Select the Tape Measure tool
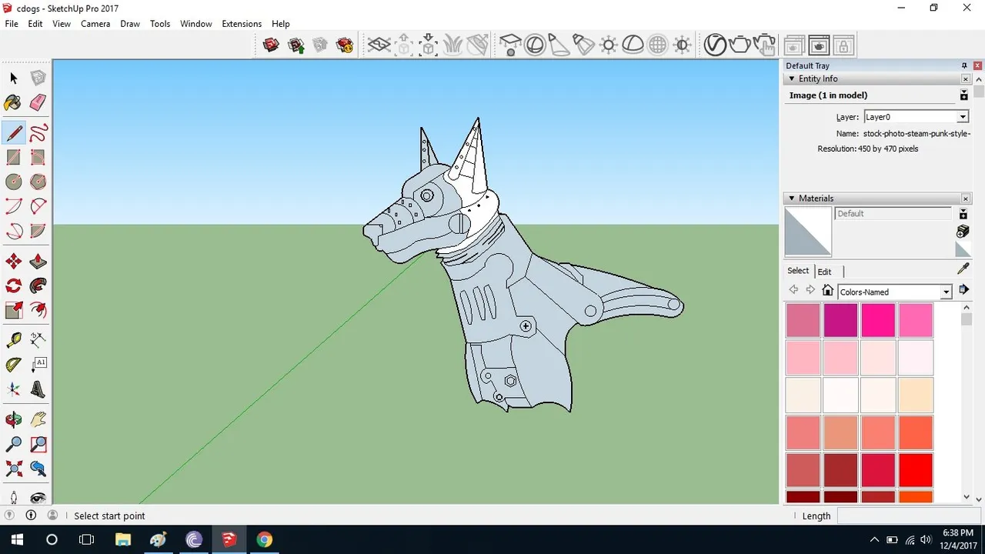 point(14,340)
